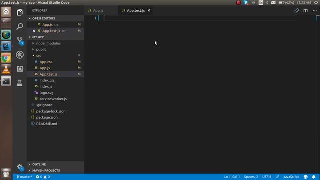Open package-lock.json file
This screenshot has width=320, height=180.
pyautogui.click(x=55, y=111)
